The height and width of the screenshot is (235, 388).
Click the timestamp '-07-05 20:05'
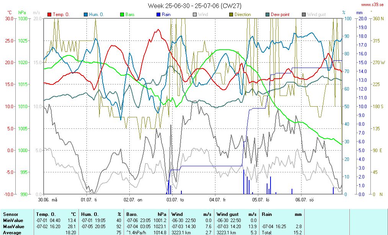click(93, 227)
